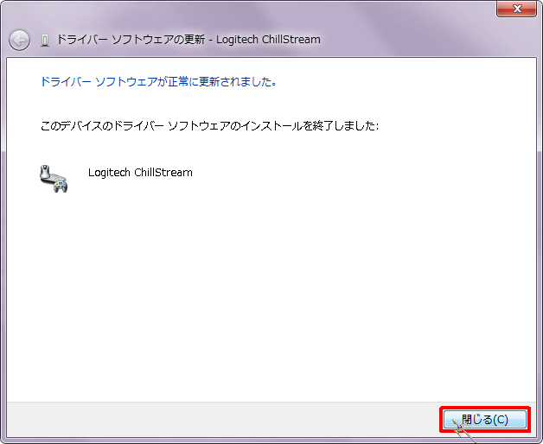Screen dimensions: 543x444
Task: Click the small device icon beside window title
Action: (45, 40)
